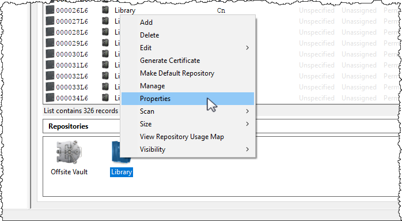Click 'List contains 326 records' status text
Image resolution: width=402 pixels, height=221 pixels.
tap(81, 111)
